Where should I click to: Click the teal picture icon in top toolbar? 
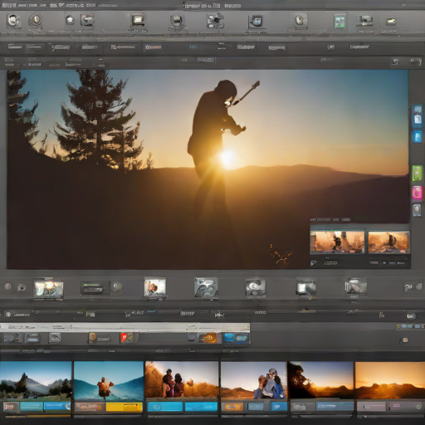(x=340, y=22)
